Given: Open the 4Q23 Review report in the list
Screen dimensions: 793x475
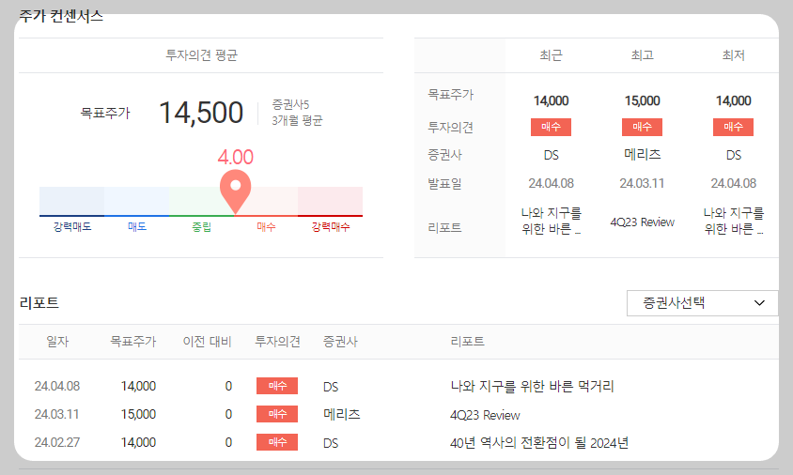Looking at the screenshot, I should (485, 415).
